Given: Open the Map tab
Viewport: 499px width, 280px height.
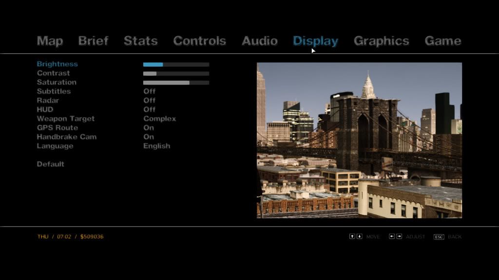Looking at the screenshot, I should [x=50, y=41].
